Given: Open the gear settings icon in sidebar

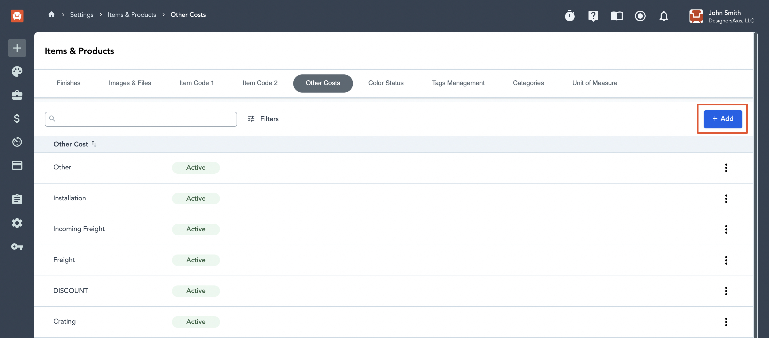Looking at the screenshot, I should (17, 223).
